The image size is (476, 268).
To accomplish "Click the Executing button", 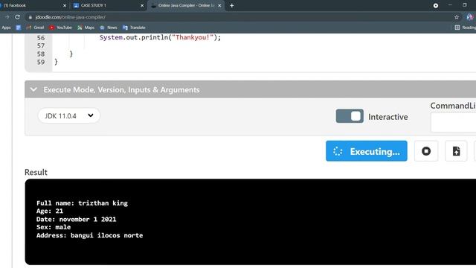I will 367,151.
